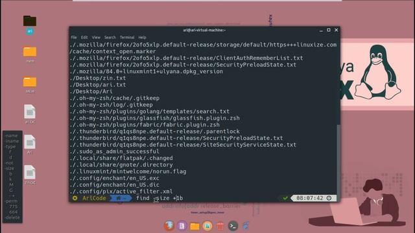Screen dimensions: 415x233
Task: Click './.local/share/flatpak/.changed' line
Action: click(121, 158)
